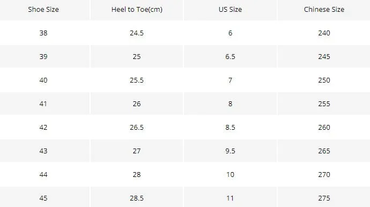Click the Shoe Size column header
Image resolution: width=370 pixels, height=207 pixels.
click(43, 10)
